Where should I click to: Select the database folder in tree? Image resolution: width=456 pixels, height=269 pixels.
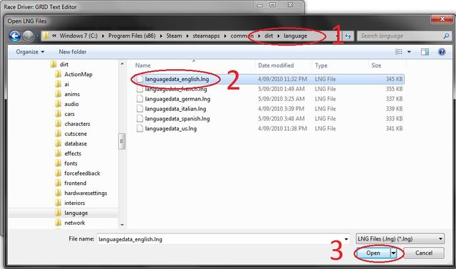tap(76, 144)
